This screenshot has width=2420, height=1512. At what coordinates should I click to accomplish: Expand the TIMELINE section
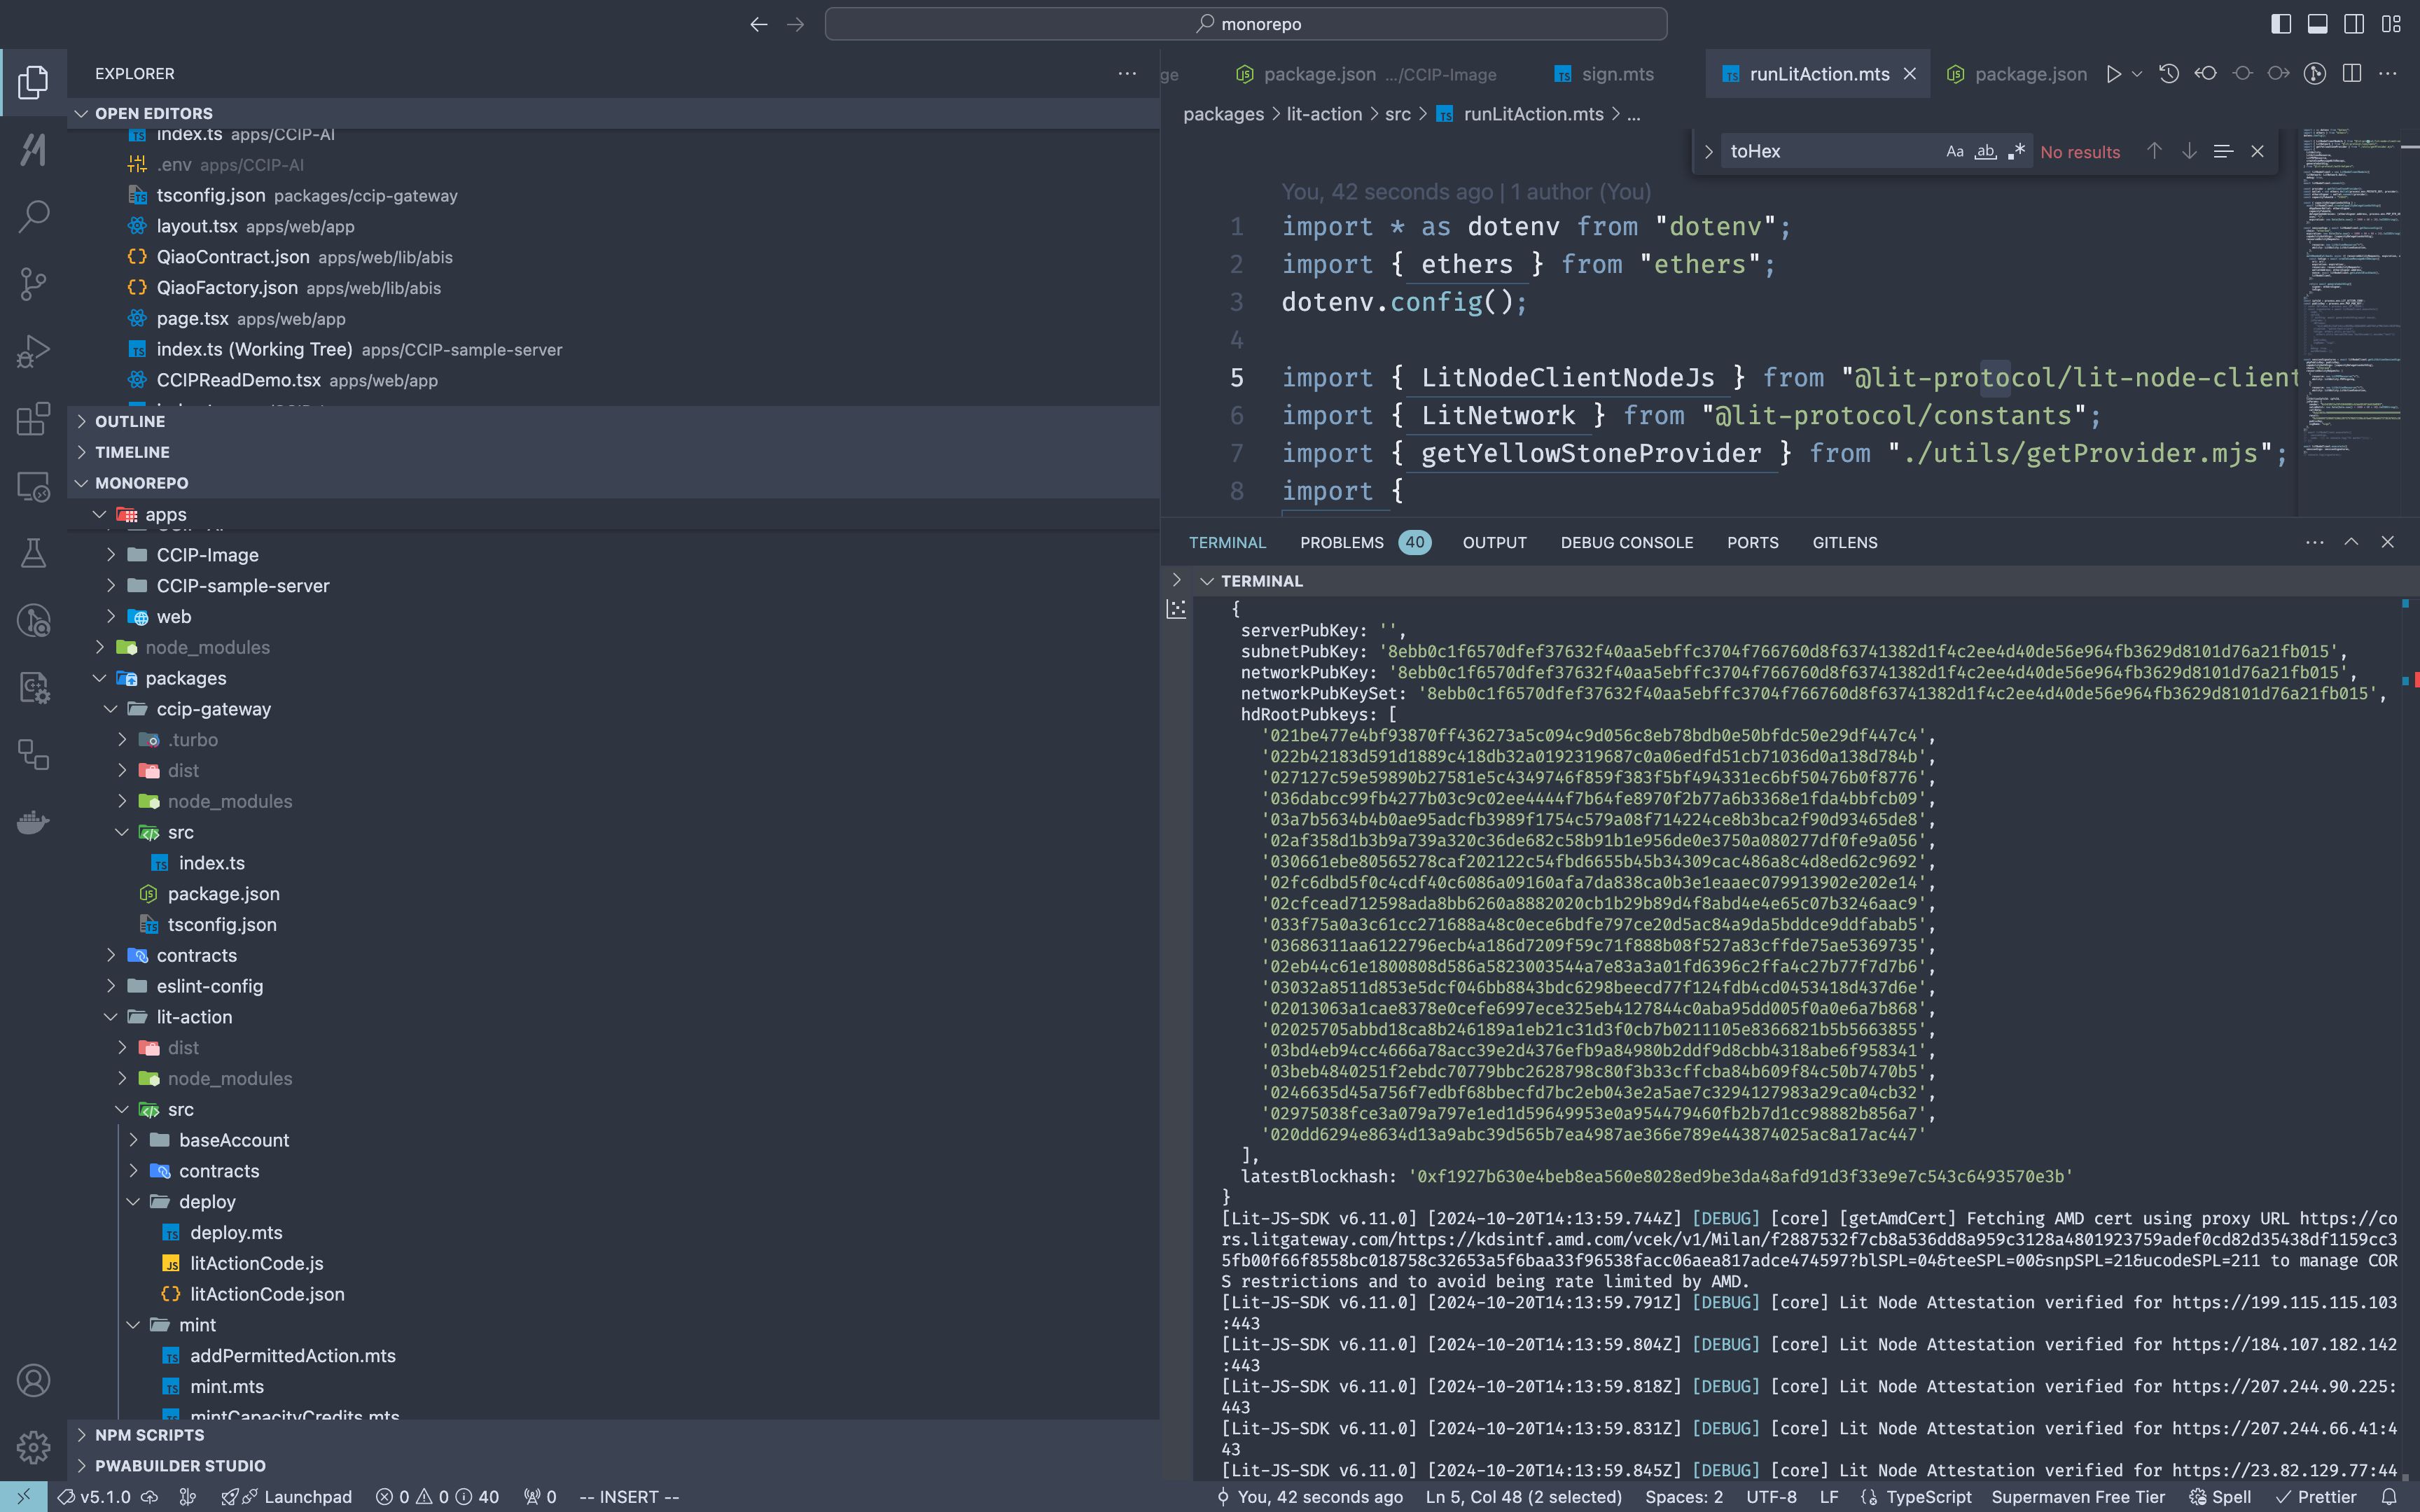(613, 452)
